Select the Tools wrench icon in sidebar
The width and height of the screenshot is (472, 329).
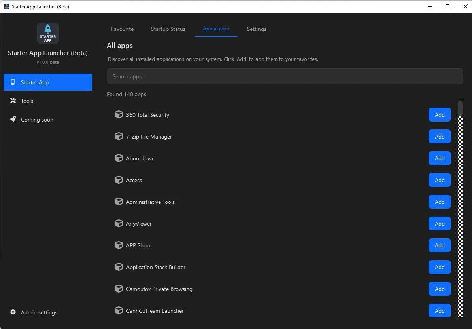pos(12,101)
